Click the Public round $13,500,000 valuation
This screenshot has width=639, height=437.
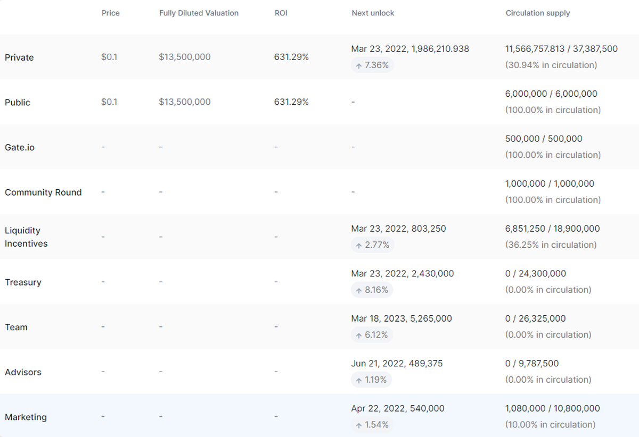185,102
